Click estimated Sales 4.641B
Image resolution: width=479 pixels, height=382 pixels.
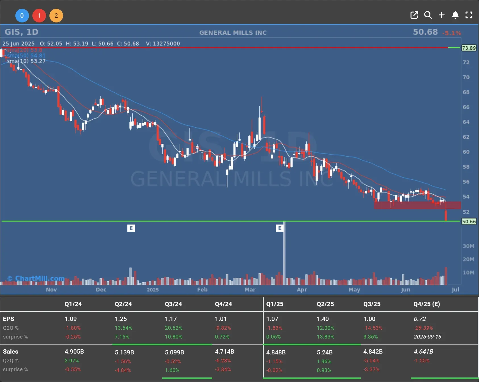423,352
